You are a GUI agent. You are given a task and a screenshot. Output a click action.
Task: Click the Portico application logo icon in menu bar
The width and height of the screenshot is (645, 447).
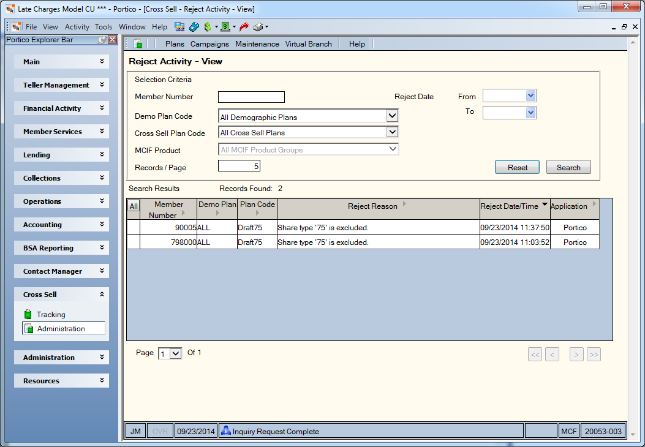tap(17, 27)
